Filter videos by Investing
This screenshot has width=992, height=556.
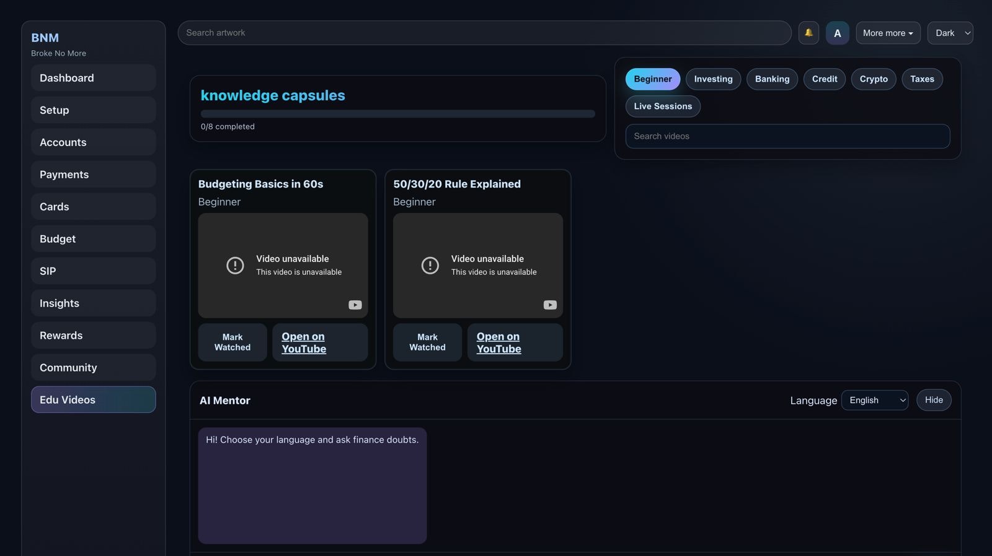713,79
